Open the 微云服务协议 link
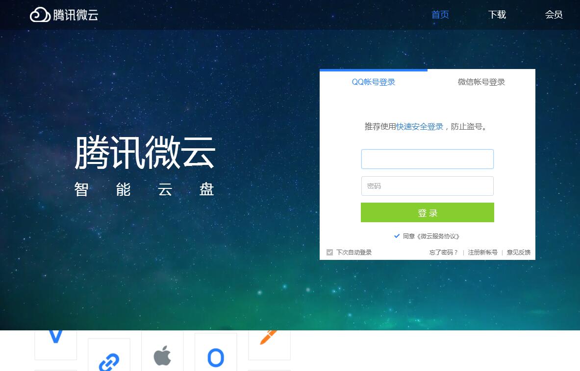Viewport: 580px width, 371px height. (438, 236)
